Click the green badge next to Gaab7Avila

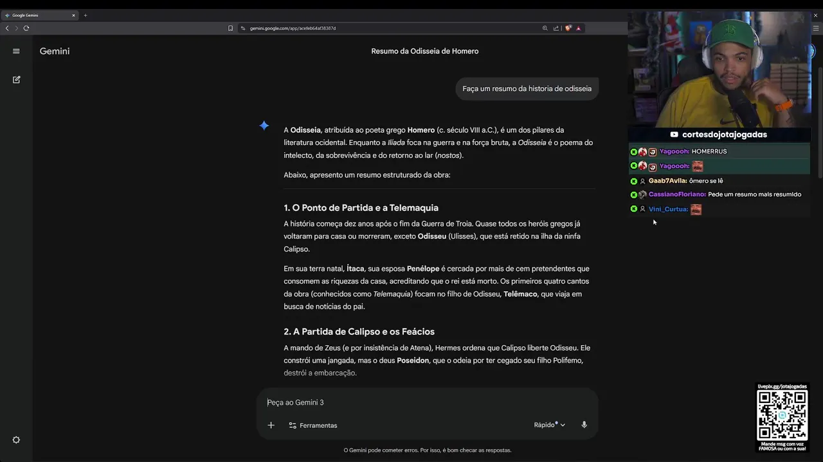[633, 181]
